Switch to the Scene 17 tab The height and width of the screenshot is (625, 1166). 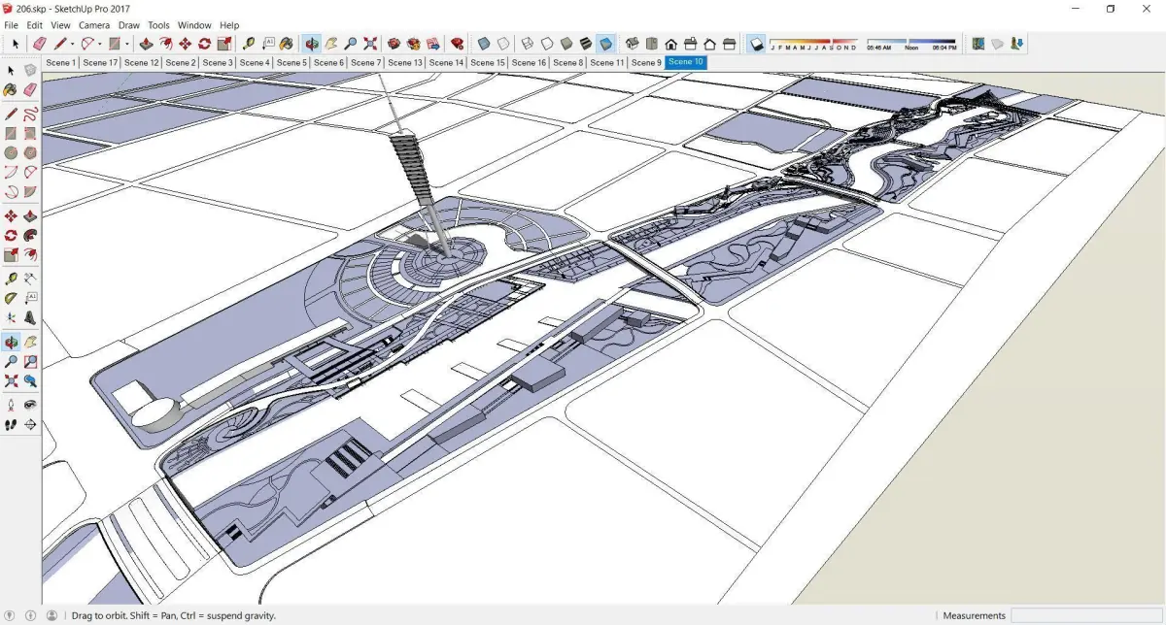[100, 62]
